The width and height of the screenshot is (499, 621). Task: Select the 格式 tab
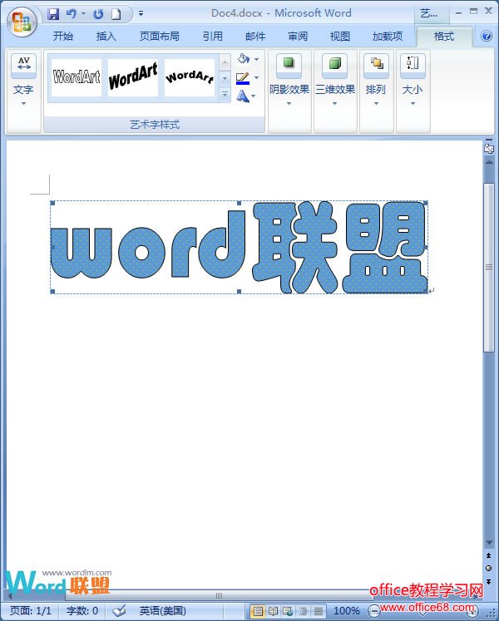tap(444, 37)
